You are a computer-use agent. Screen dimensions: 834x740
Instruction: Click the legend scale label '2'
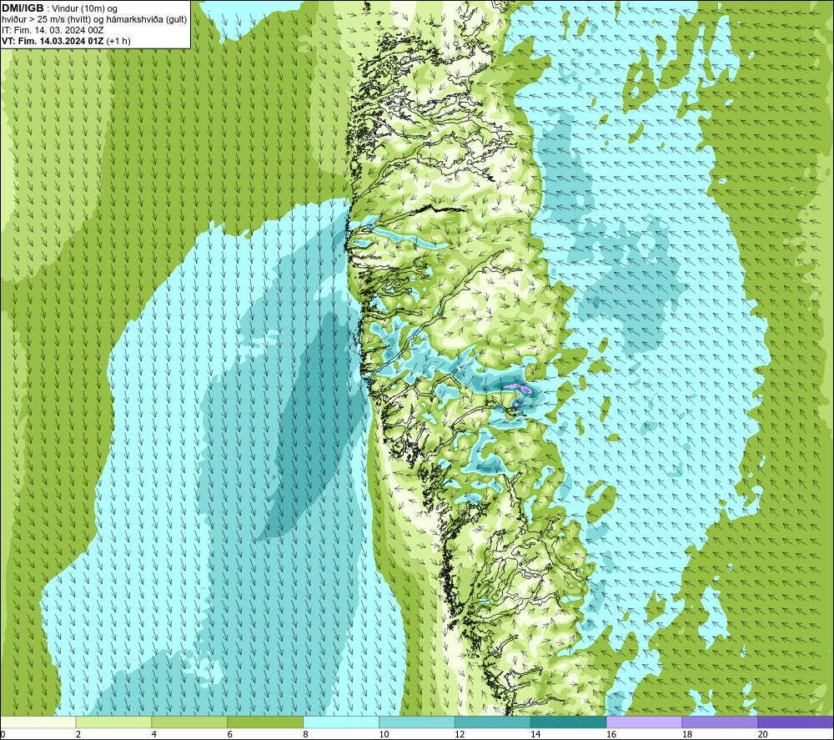point(78,734)
